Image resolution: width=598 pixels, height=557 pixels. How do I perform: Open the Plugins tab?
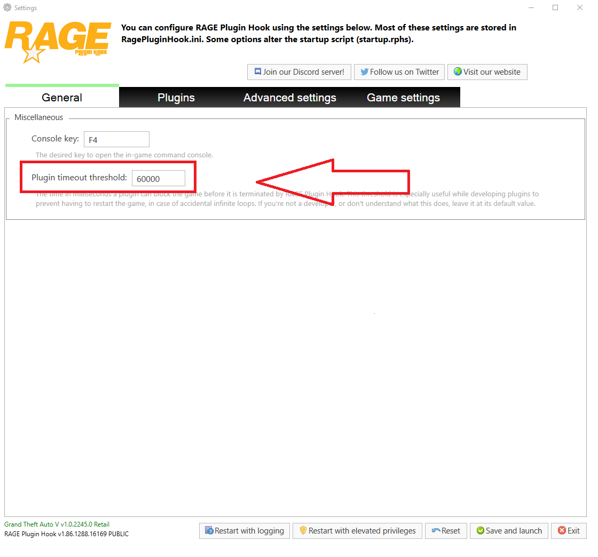click(176, 98)
